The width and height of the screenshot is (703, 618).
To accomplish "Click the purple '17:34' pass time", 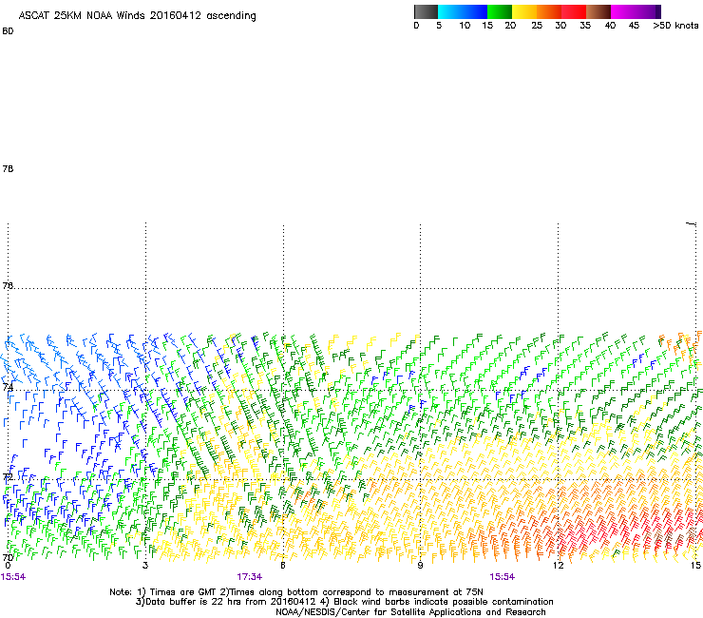I will click(250, 577).
